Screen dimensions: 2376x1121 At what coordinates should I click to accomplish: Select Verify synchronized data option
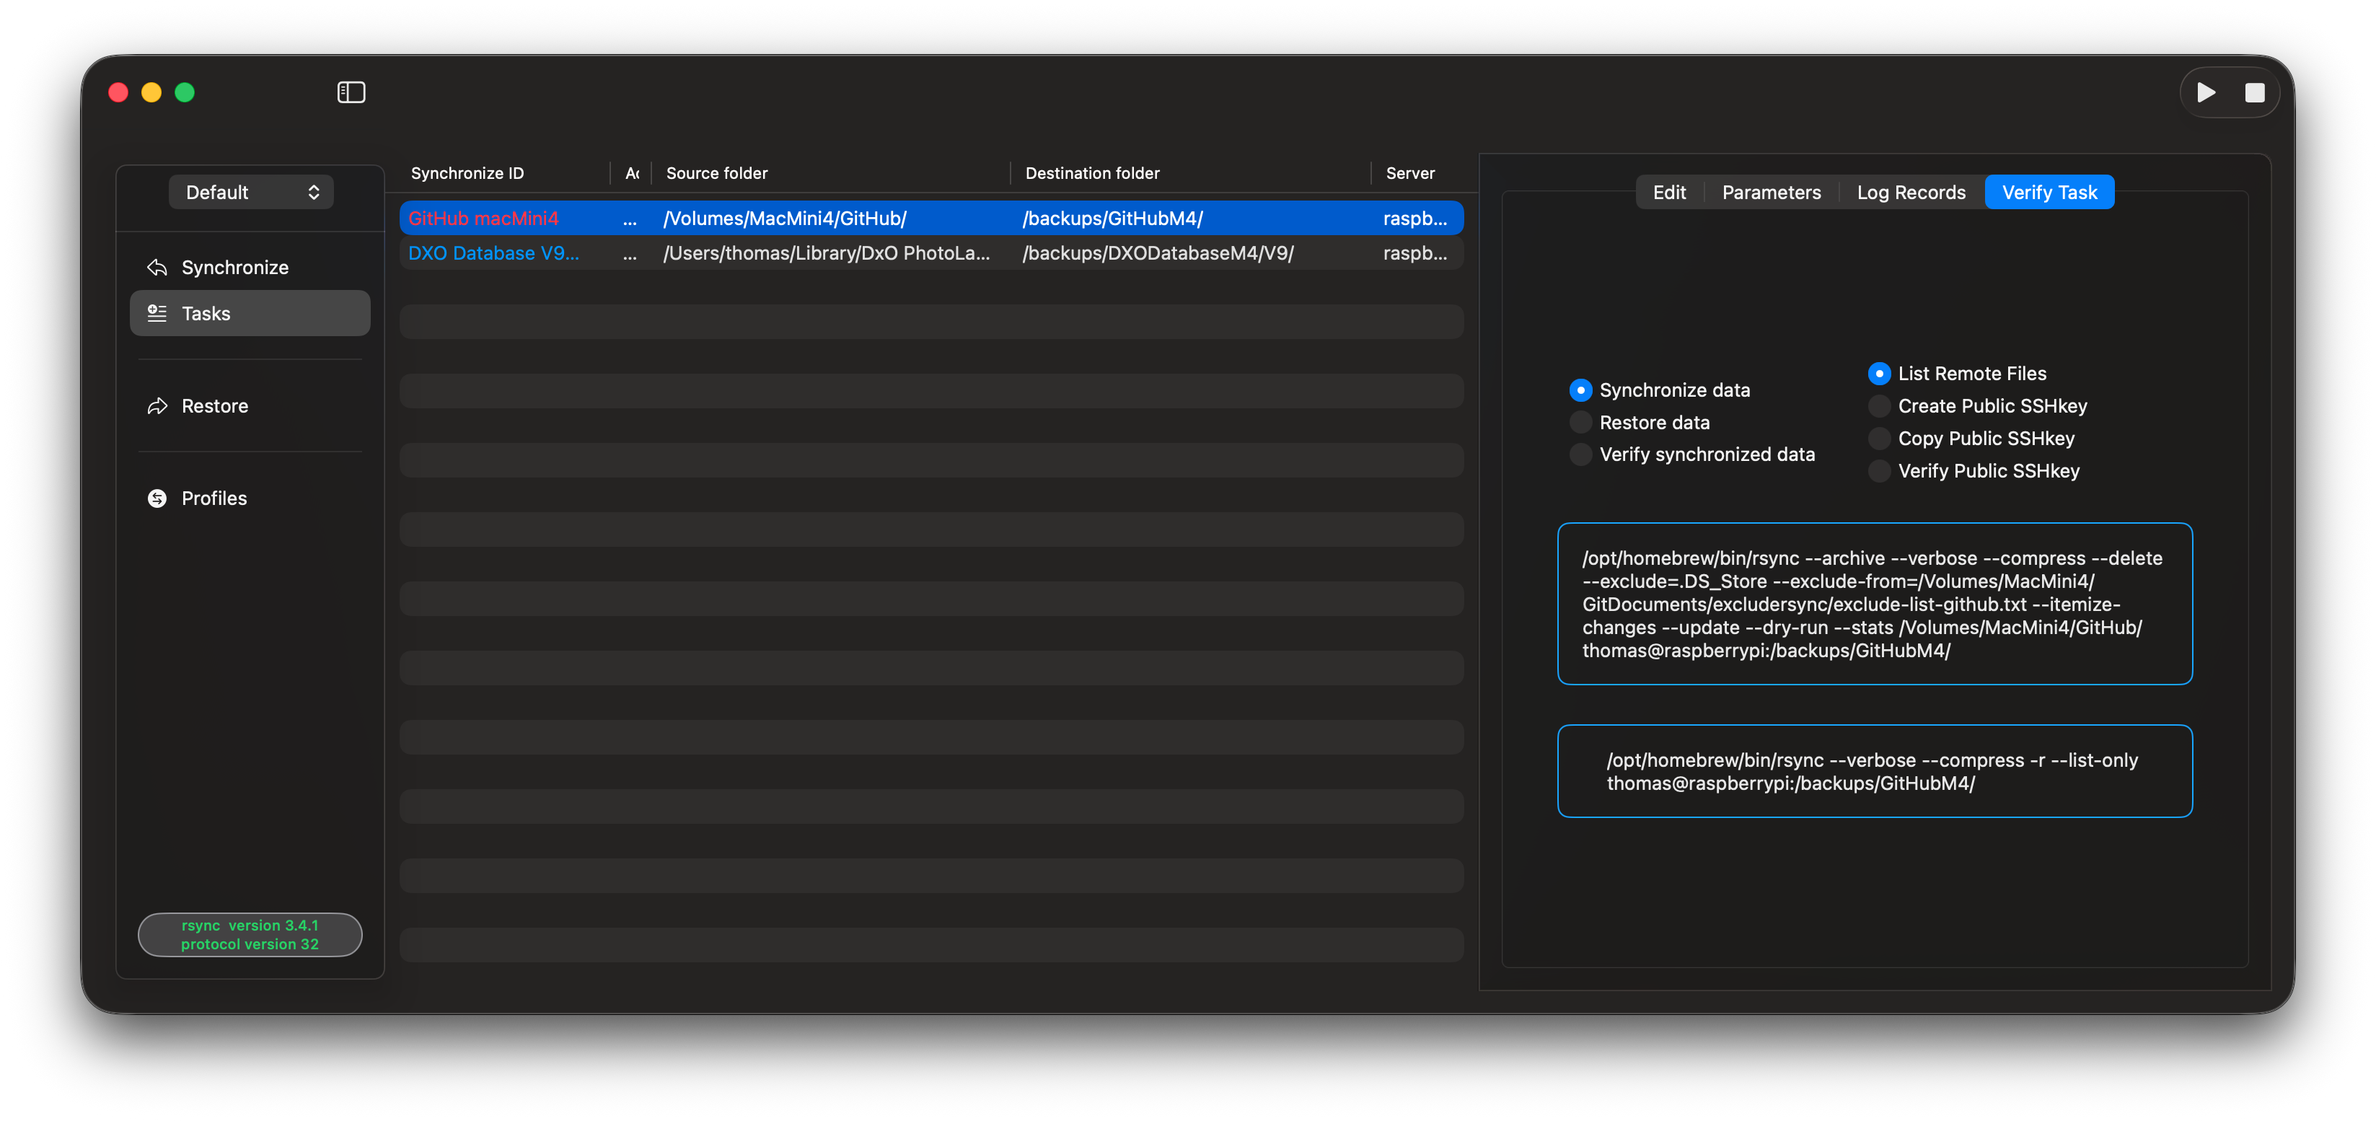coord(1581,455)
